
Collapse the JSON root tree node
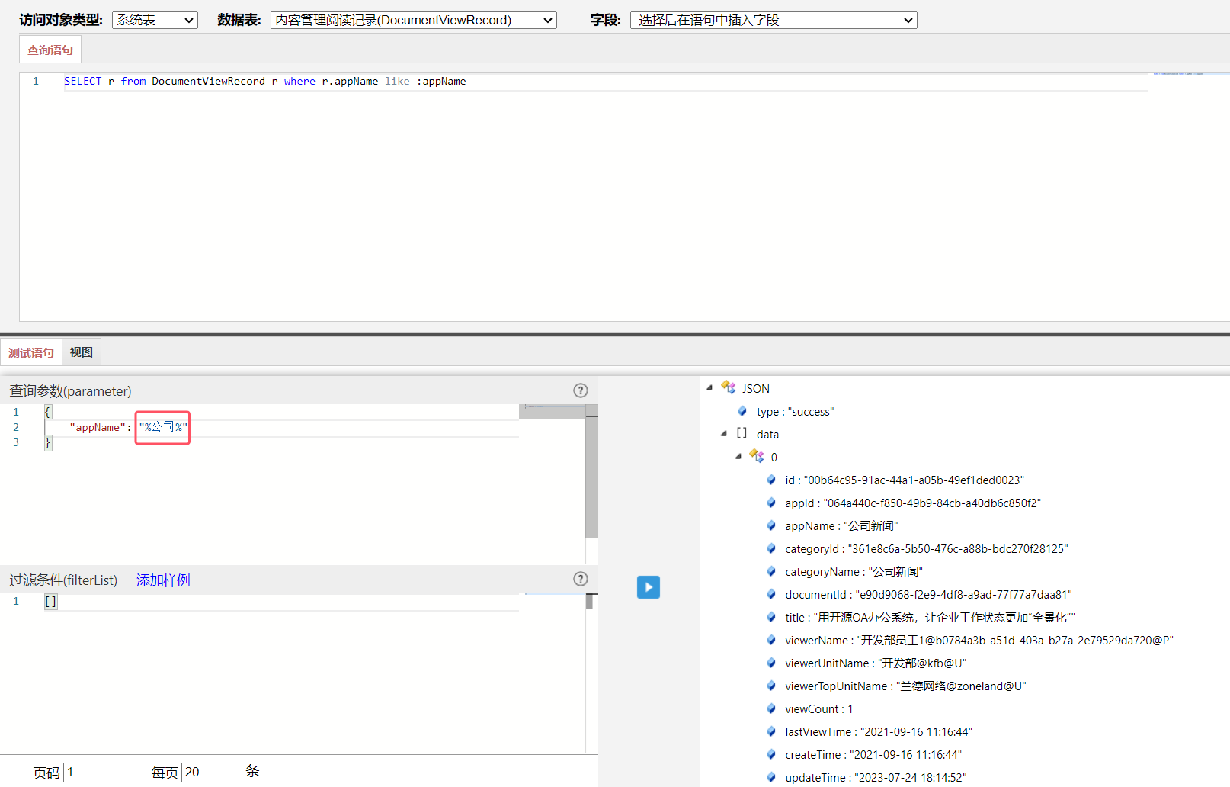[709, 387]
